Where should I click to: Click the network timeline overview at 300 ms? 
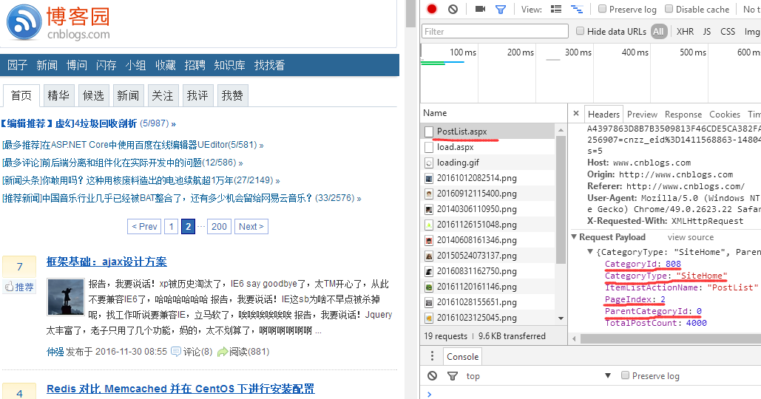pyautogui.click(x=578, y=52)
